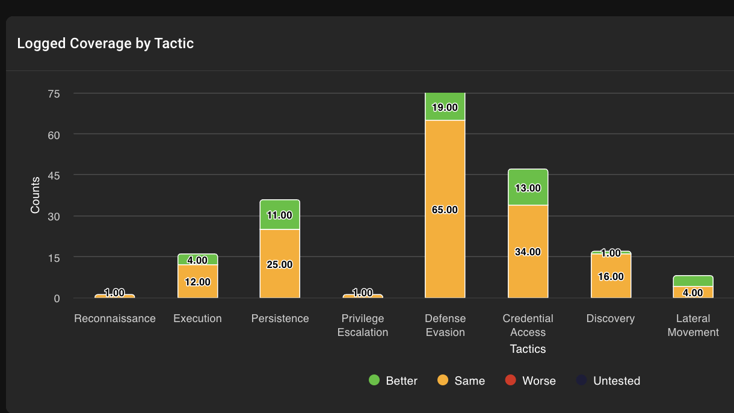Click the green Better legend marker
Screen dimensions: 734x413
pos(374,380)
